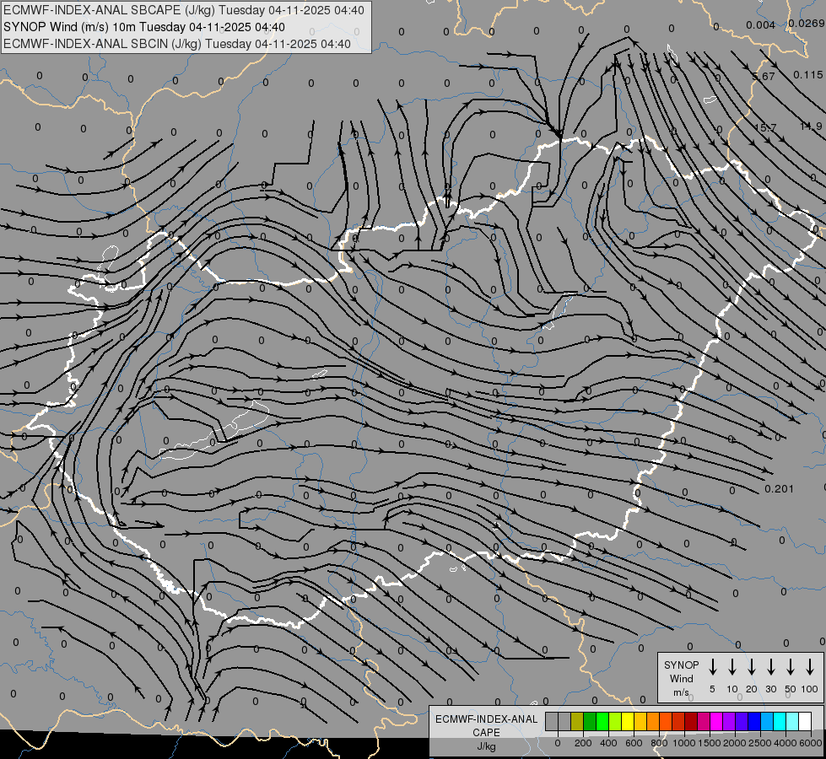Image resolution: width=826 pixels, height=759 pixels.
Task: Click the 5 m/s wind arrow in legend
Action: pyautogui.click(x=713, y=667)
